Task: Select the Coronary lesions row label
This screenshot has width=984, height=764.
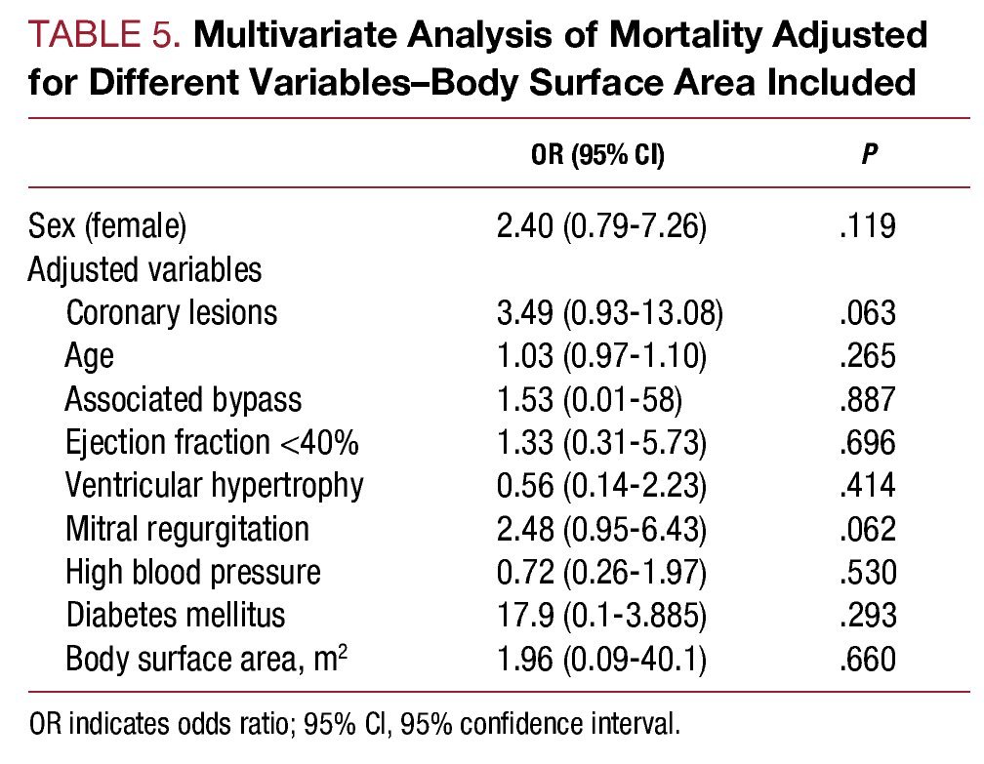Action: tap(172, 312)
